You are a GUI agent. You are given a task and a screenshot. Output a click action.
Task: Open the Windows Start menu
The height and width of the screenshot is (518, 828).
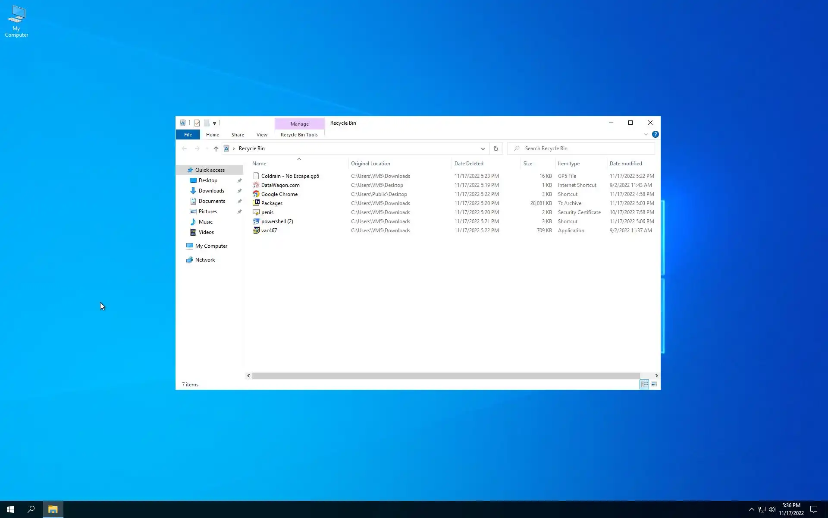[x=10, y=509]
